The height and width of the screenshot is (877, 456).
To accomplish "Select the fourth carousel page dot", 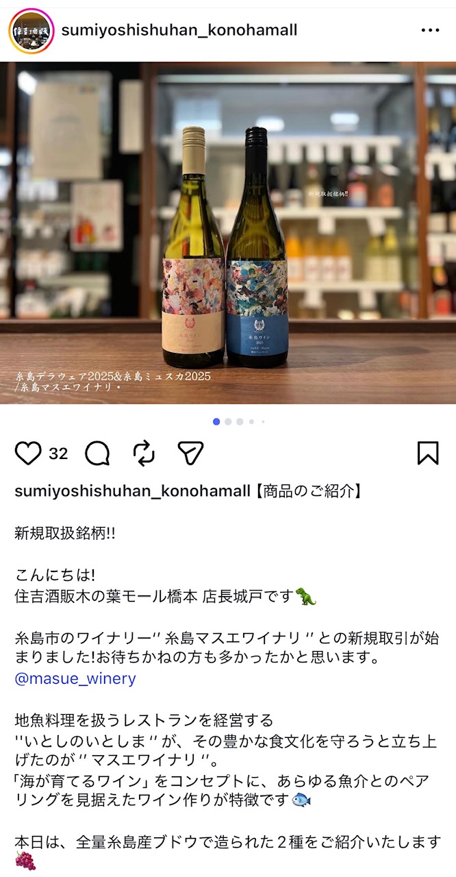I will [x=251, y=421].
